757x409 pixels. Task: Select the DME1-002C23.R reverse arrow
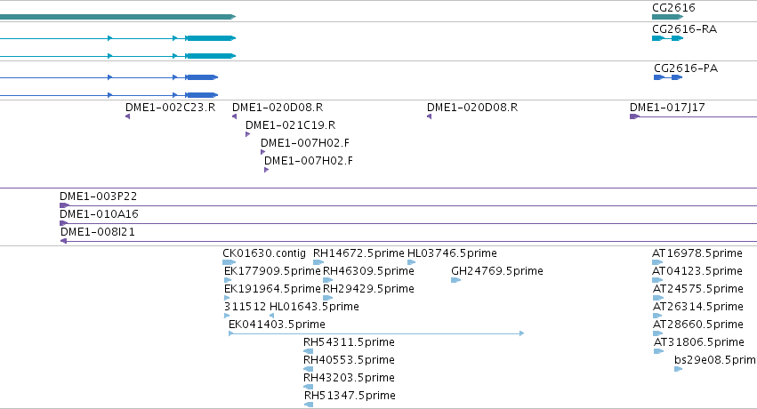(x=127, y=116)
